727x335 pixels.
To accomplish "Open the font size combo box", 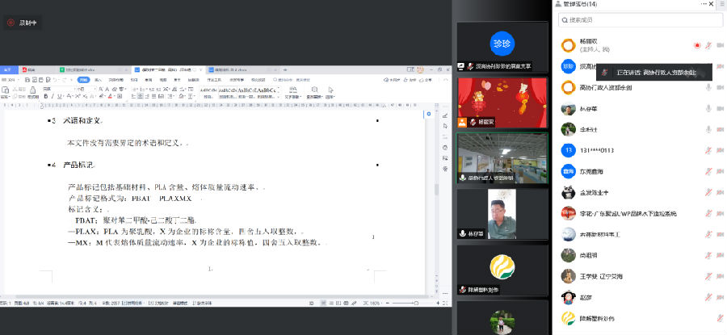I will (86, 89).
